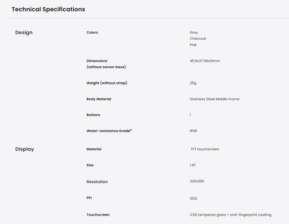
Task: Click the Resolution label
Action: click(x=97, y=182)
